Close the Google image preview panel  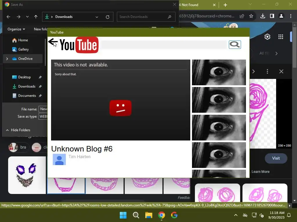tap(281, 71)
